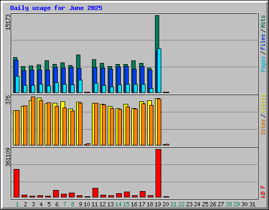Click the 361109 y-axis value
Image resolution: width=269 pixels, height=210 pixels.
pos(8,157)
